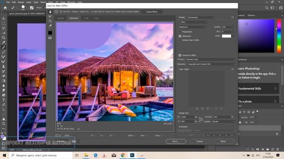Image resolution: width=284 pixels, height=159 pixels.
Task: Select the Hand tool in Photoshop toolbar
Action: 4,119
